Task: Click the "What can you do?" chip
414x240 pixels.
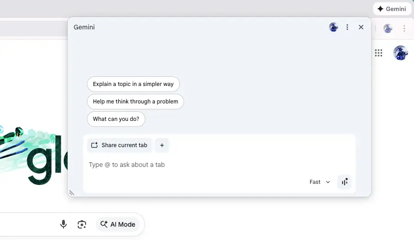Action: (x=116, y=119)
